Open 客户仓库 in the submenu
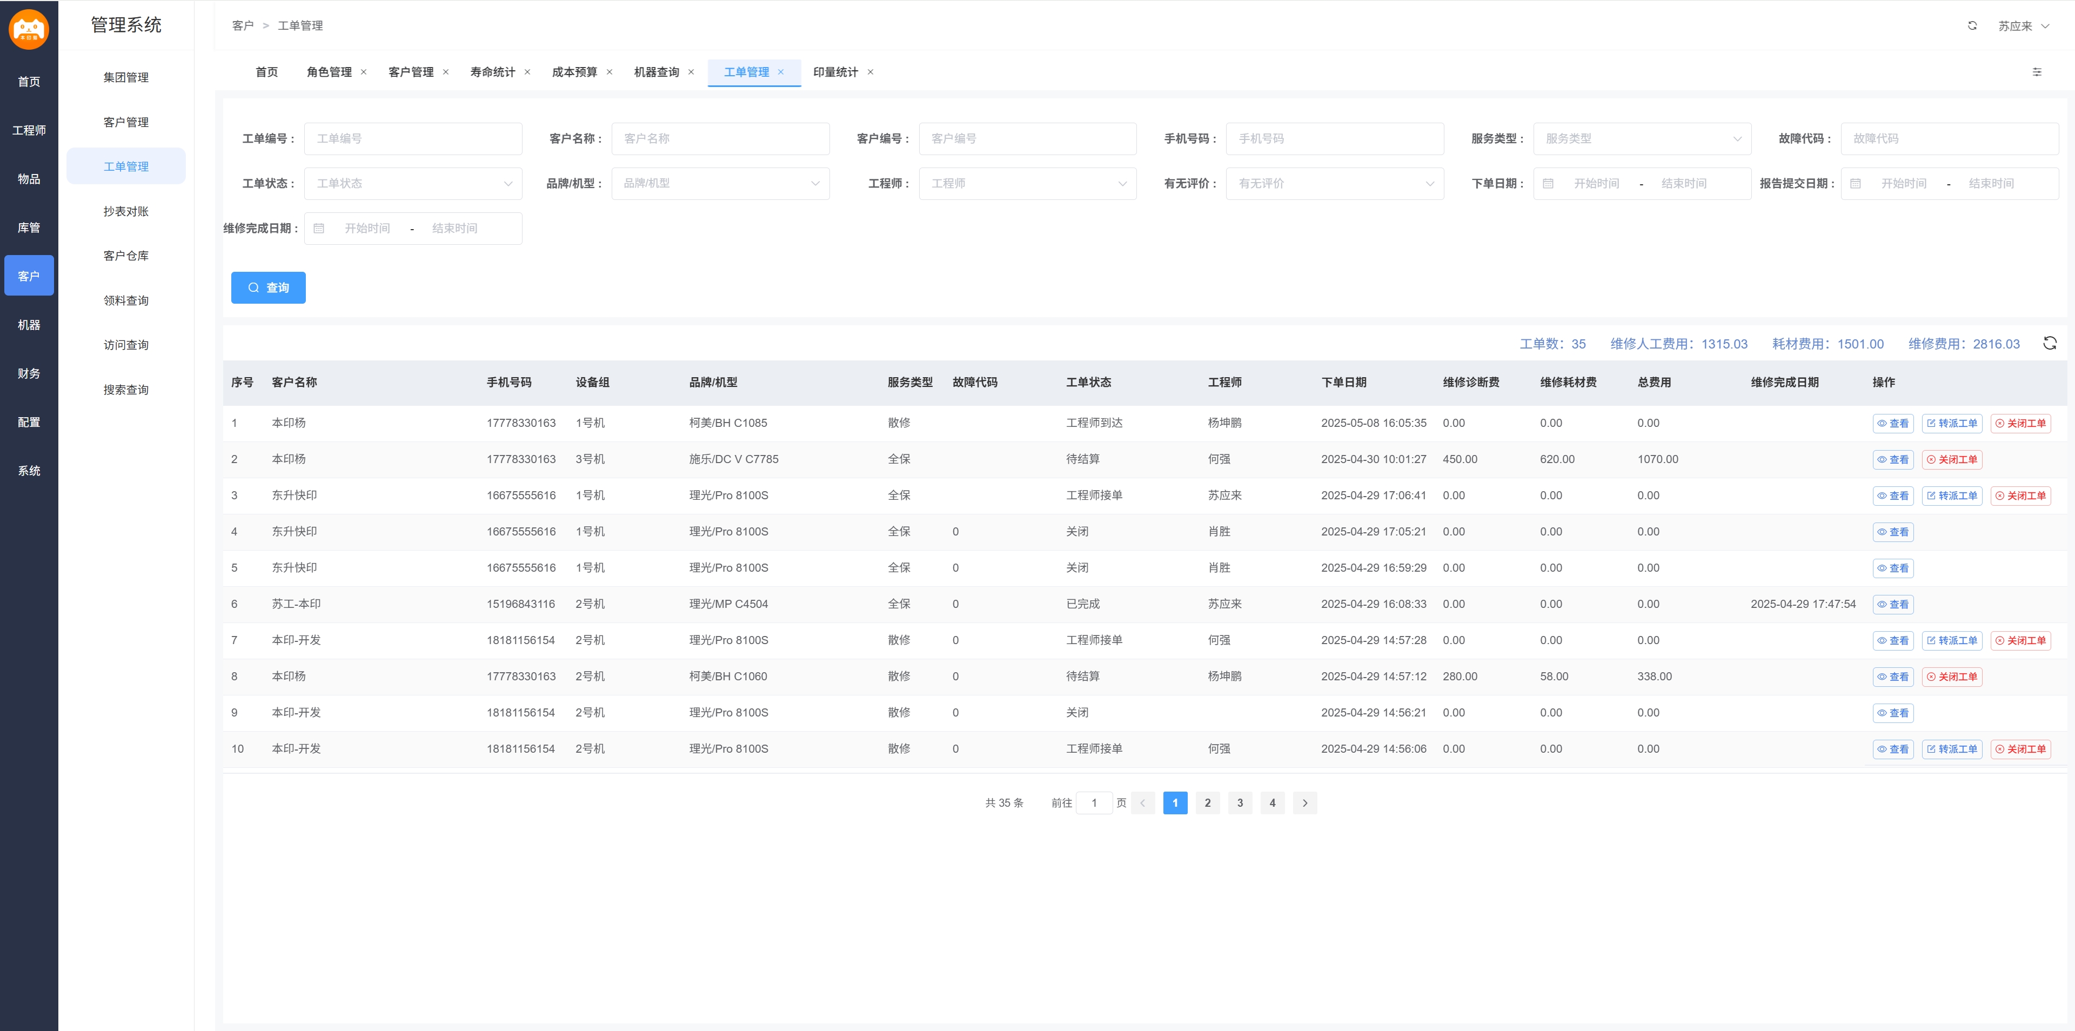 (126, 256)
